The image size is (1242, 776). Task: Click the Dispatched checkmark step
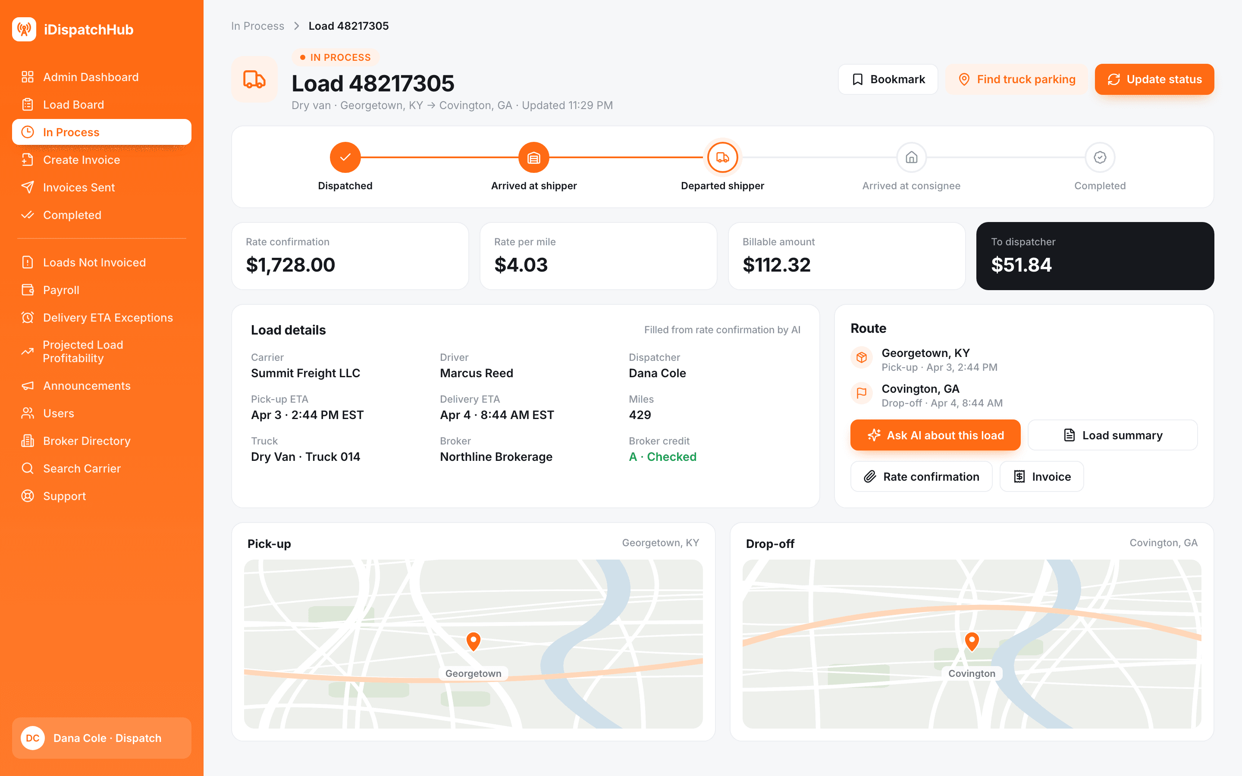click(x=345, y=157)
